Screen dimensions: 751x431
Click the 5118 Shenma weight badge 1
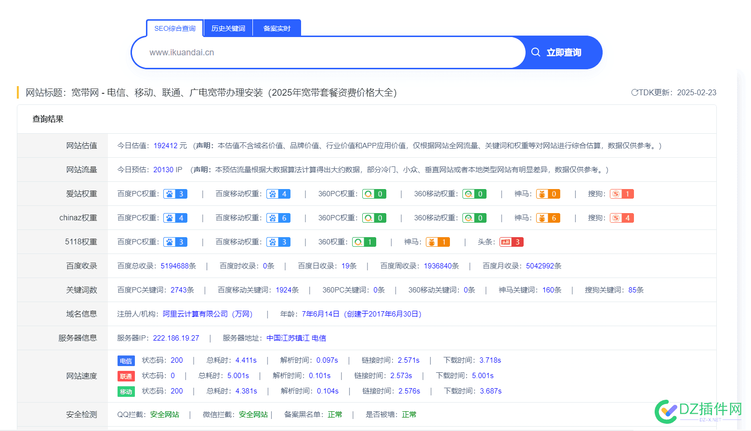[x=438, y=242]
